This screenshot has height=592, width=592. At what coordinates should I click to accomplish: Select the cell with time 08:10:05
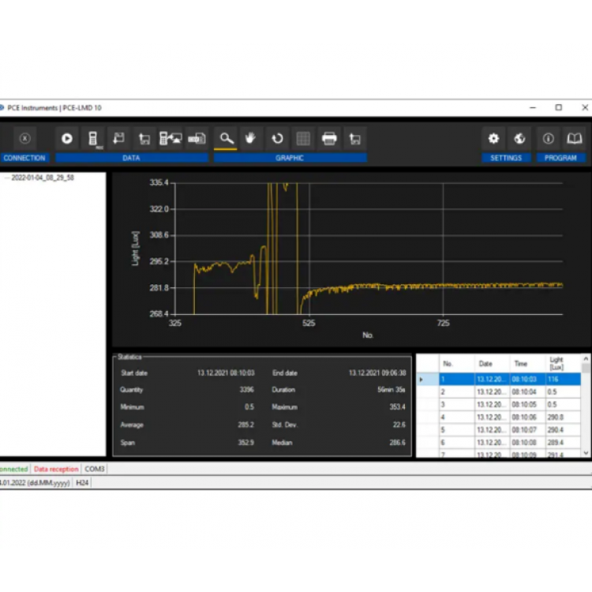(527, 404)
